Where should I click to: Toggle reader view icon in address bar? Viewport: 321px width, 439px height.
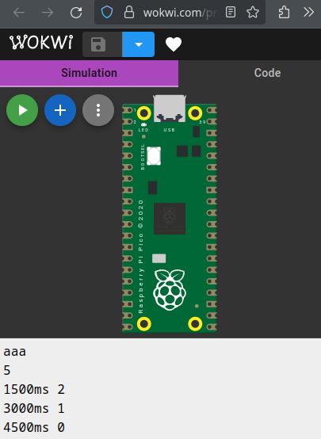coord(231,13)
